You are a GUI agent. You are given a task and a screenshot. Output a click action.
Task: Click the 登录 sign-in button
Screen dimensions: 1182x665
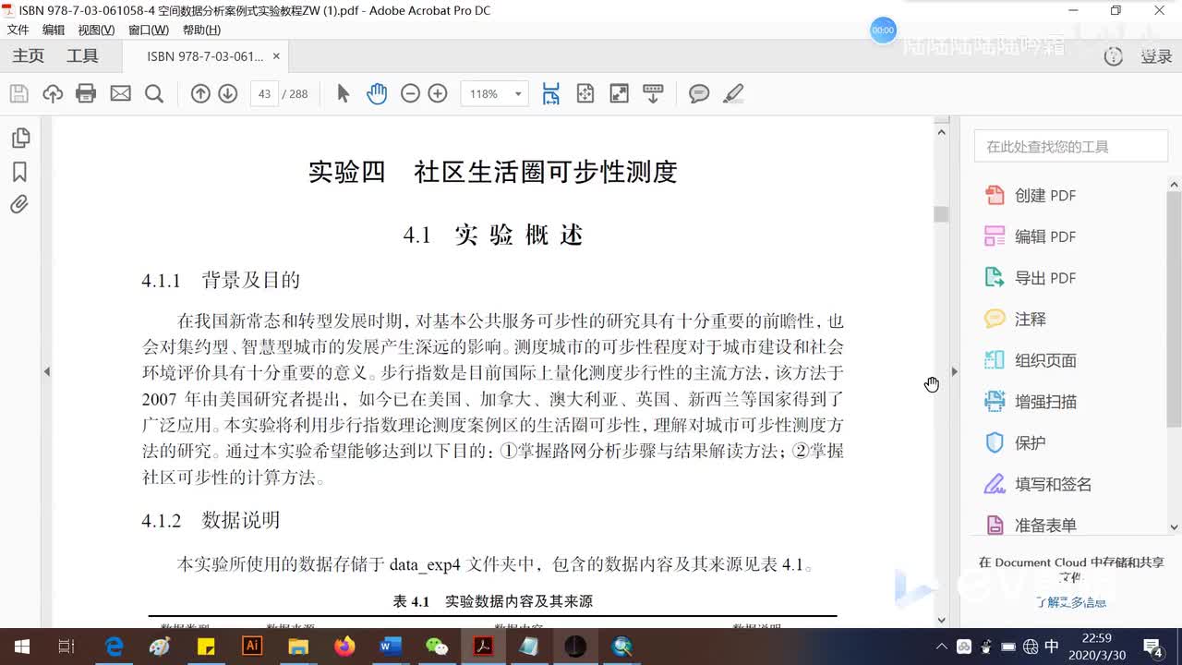(x=1156, y=56)
